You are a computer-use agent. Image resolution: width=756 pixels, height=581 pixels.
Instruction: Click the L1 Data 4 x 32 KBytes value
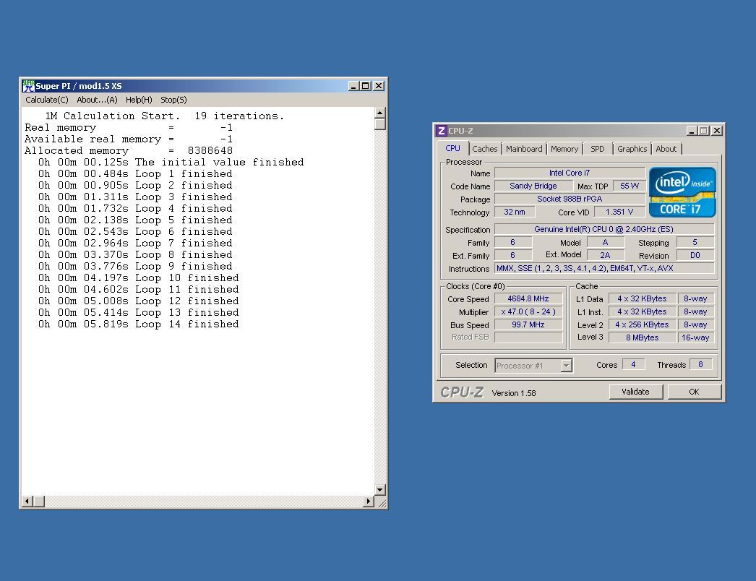pyautogui.click(x=642, y=298)
